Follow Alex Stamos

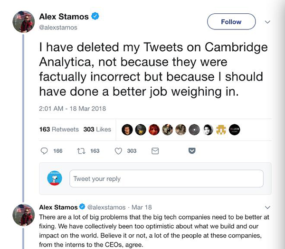(x=231, y=21)
